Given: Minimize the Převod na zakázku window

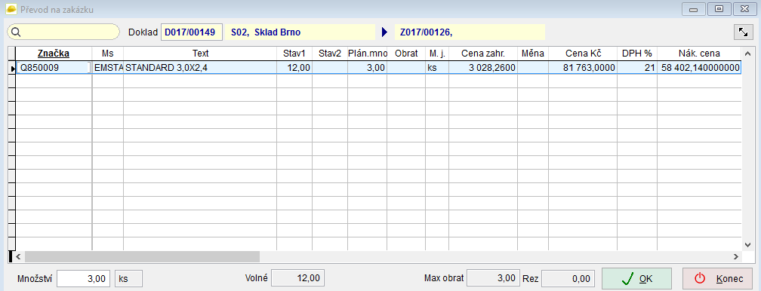Looking at the screenshot, I should click(x=694, y=9).
